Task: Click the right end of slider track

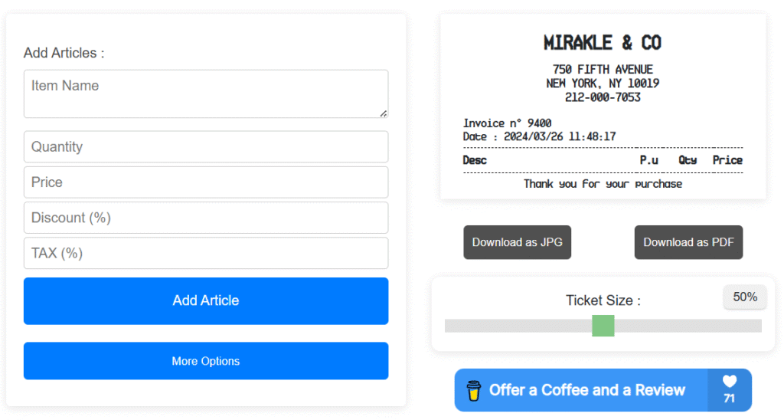Action: (x=757, y=326)
